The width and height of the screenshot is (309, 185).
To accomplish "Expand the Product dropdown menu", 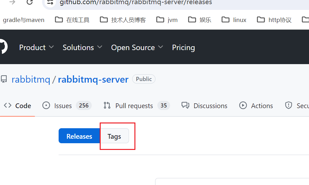I will click(x=36, y=47).
